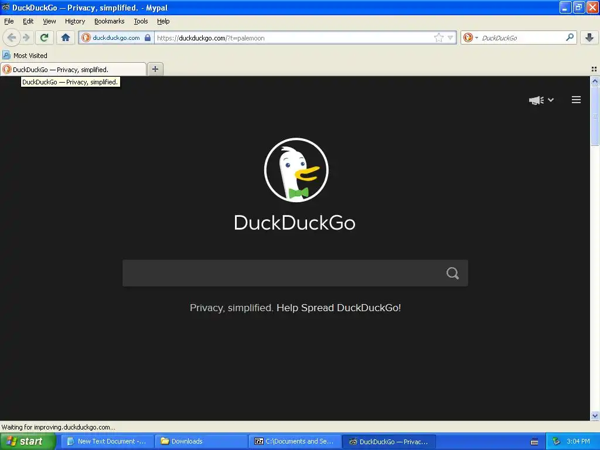This screenshot has height=450, width=600.
Task: Click the Most Visited bookmarks folder
Action: [x=25, y=56]
